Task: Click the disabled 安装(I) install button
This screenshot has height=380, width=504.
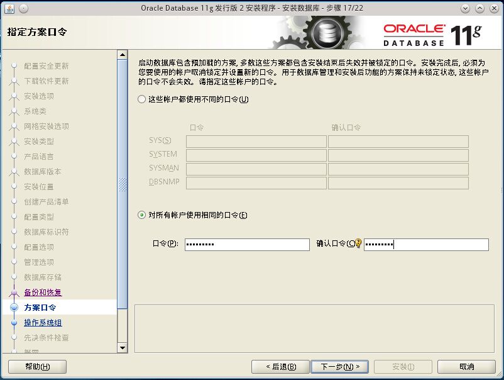Action: 403,367
